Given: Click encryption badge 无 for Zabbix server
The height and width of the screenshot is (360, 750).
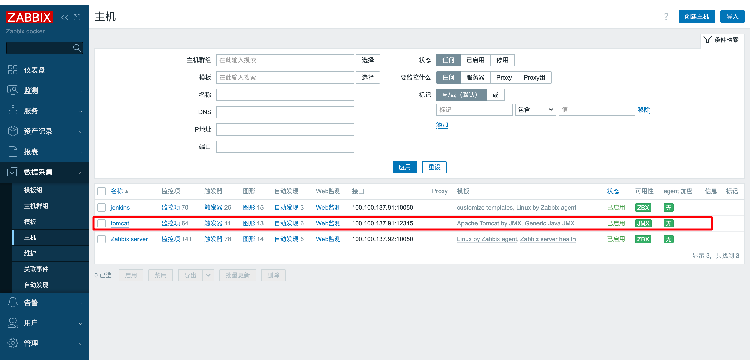Looking at the screenshot, I should (x=668, y=239).
